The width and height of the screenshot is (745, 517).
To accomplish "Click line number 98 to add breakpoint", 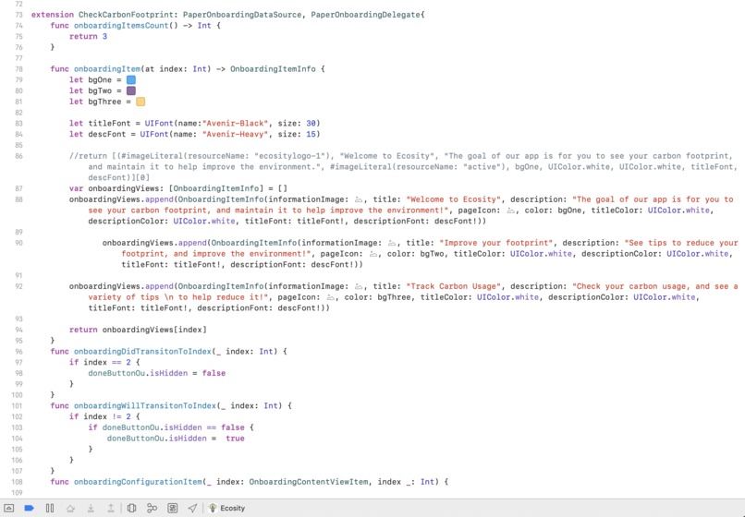I will tap(18, 373).
